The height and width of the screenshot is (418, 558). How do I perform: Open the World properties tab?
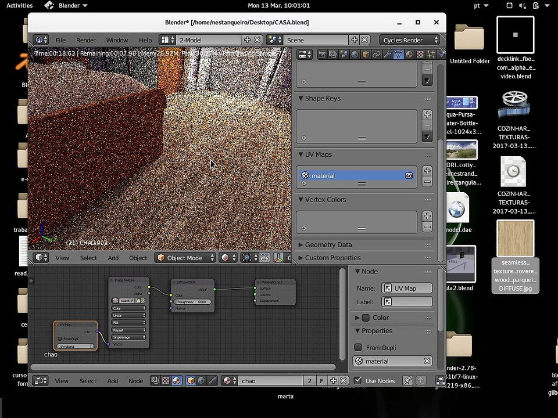pyautogui.click(x=355, y=55)
